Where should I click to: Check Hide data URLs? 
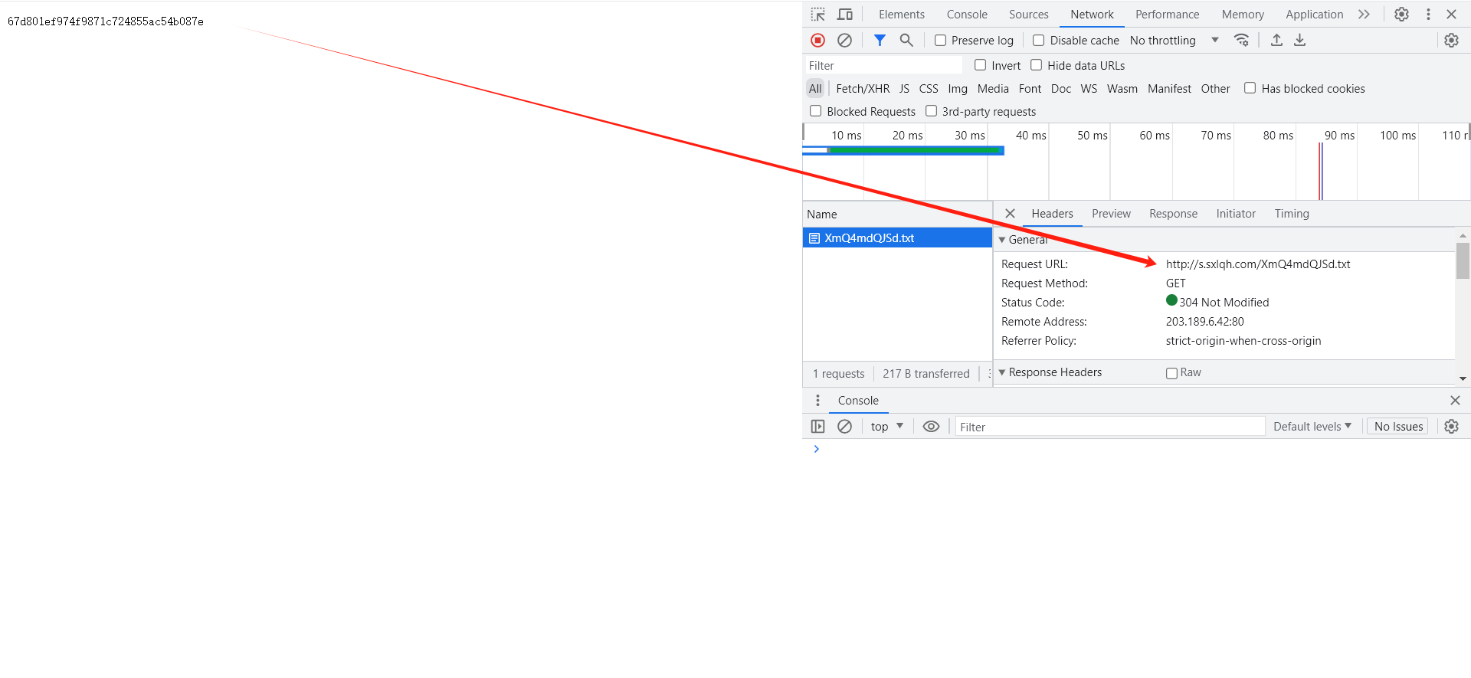click(x=1036, y=65)
